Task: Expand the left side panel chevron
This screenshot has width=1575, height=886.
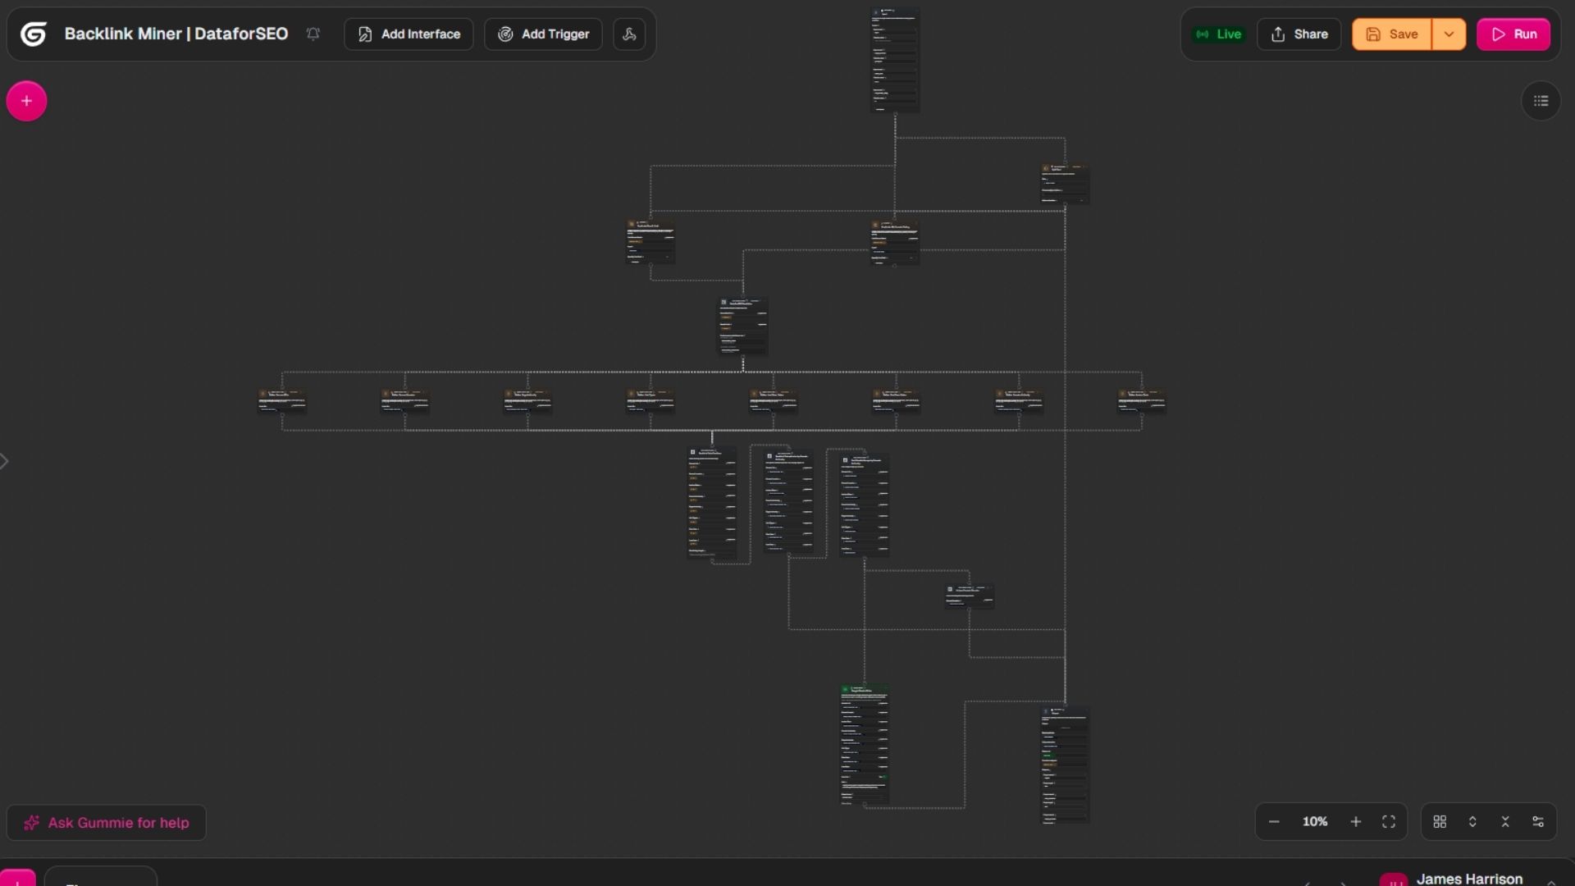Action: point(5,461)
